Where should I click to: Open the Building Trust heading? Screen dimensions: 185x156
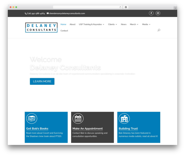point(128,129)
